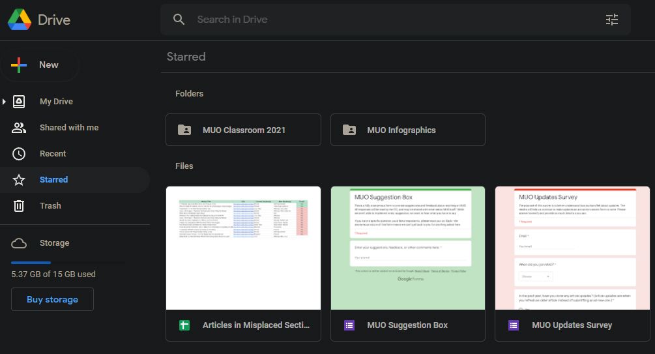The image size is (655, 354).
Task: Open search filter options icon
Action: click(611, 19)
